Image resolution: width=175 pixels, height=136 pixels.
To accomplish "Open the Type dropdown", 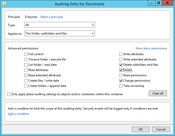I will [x=60, y=25].
